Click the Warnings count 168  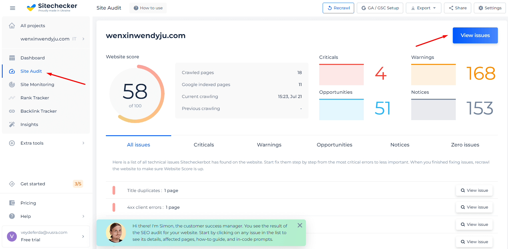(x=481, y=74)
